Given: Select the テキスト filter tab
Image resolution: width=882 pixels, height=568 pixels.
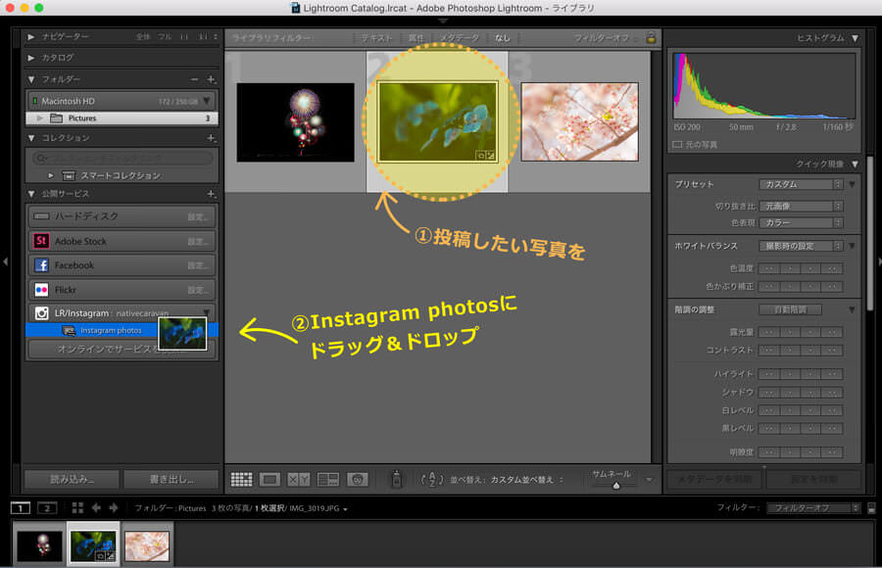Looking at the screenshot, I should (375, 38).
